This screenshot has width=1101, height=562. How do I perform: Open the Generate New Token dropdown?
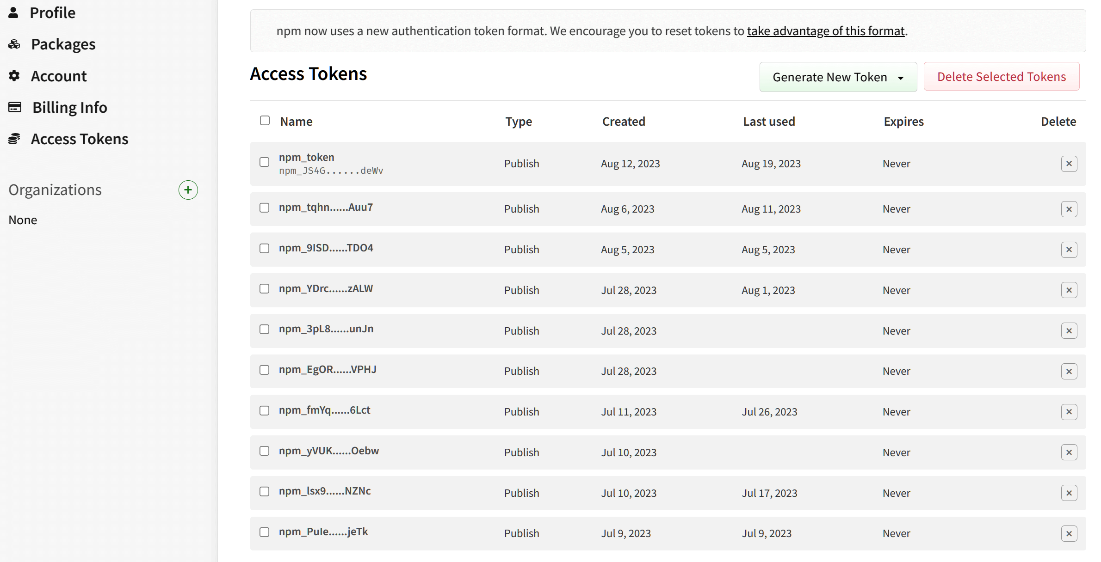(837, 77)
